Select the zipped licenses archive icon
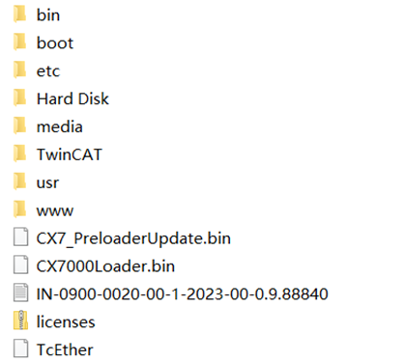Image resolution: width=405 pixels, height=362 pixels. coord(20,321)
